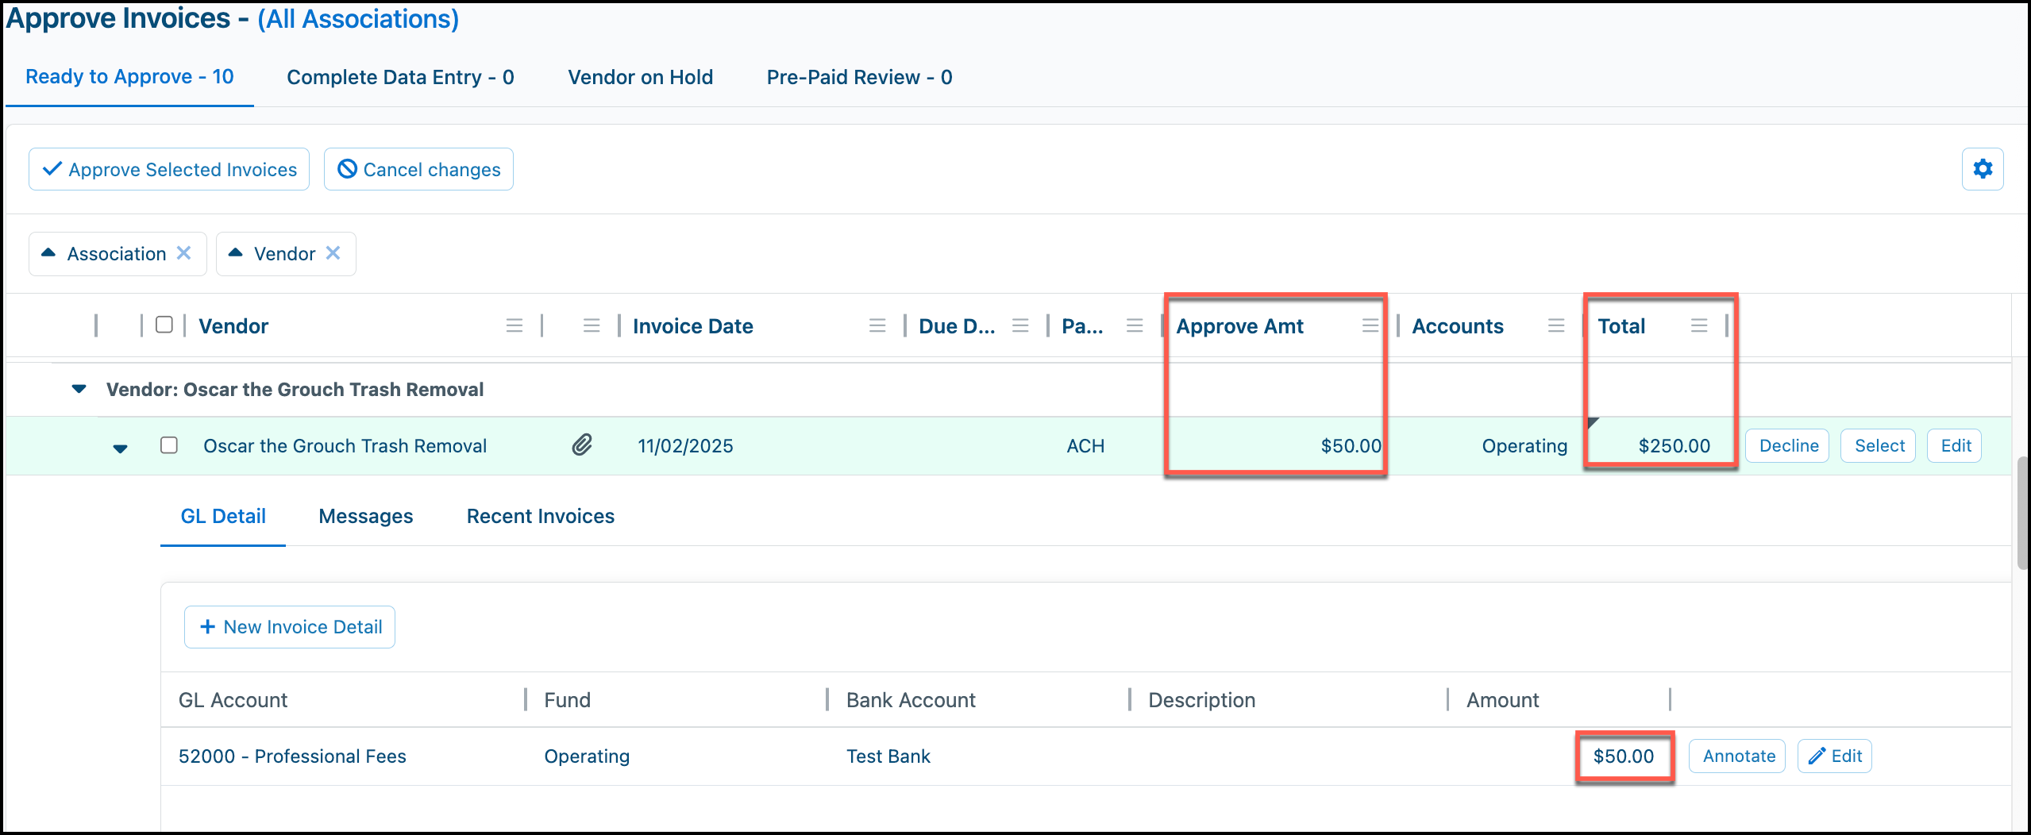Select the Messages tab

click(x=366, y=517)
